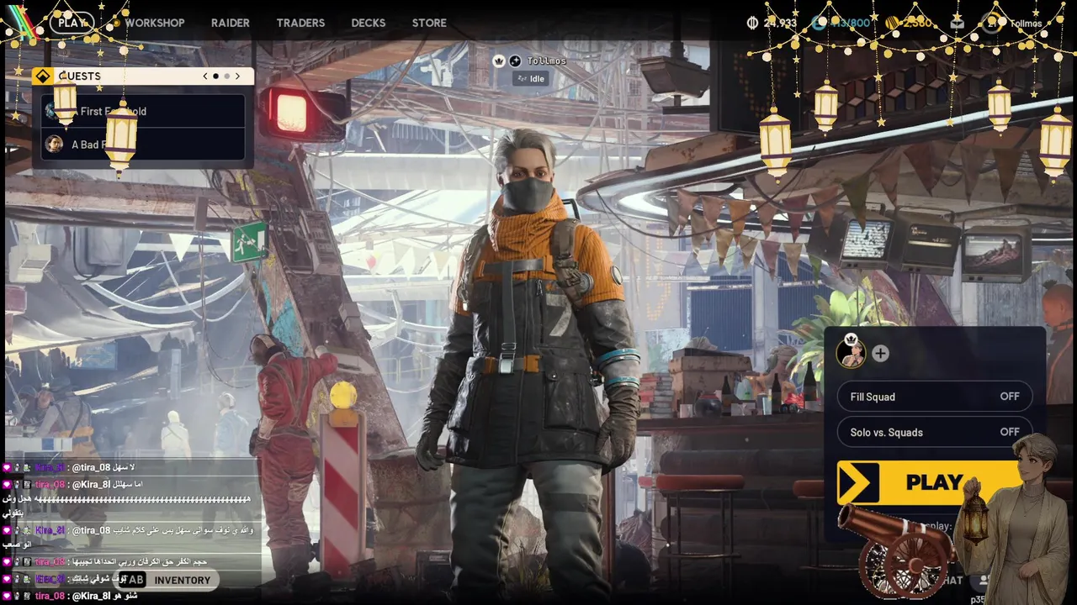Switch to the Decks tab
Image resolution: width=1077 pixels, height=605 pixels.
[x=369, y=23]
